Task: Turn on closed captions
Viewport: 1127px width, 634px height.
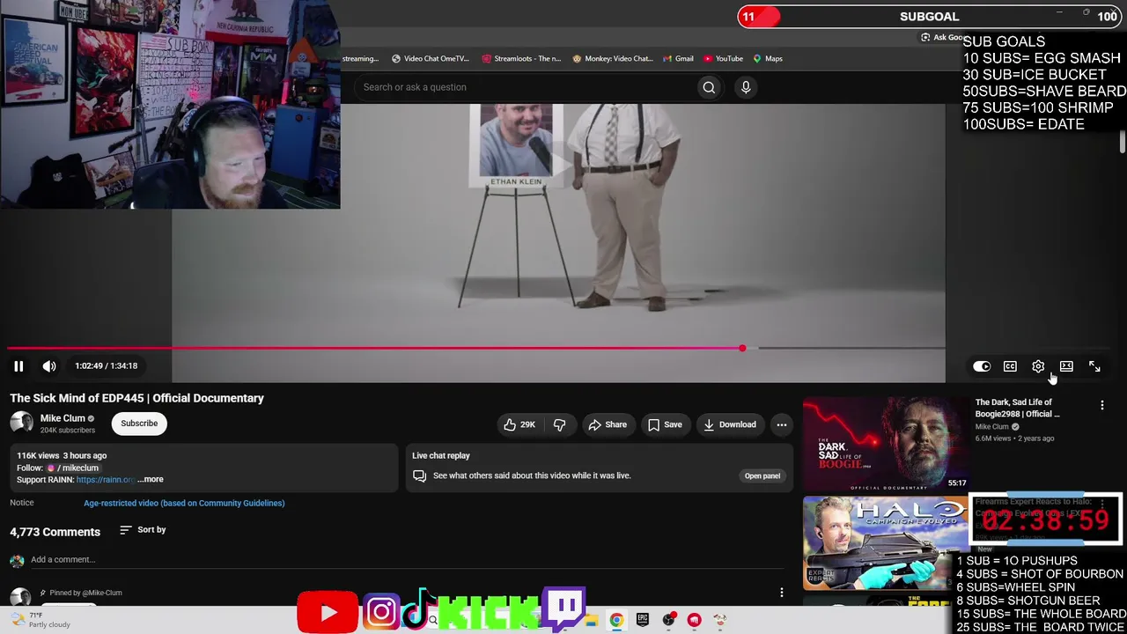Action: click(x=1010, y=366)
